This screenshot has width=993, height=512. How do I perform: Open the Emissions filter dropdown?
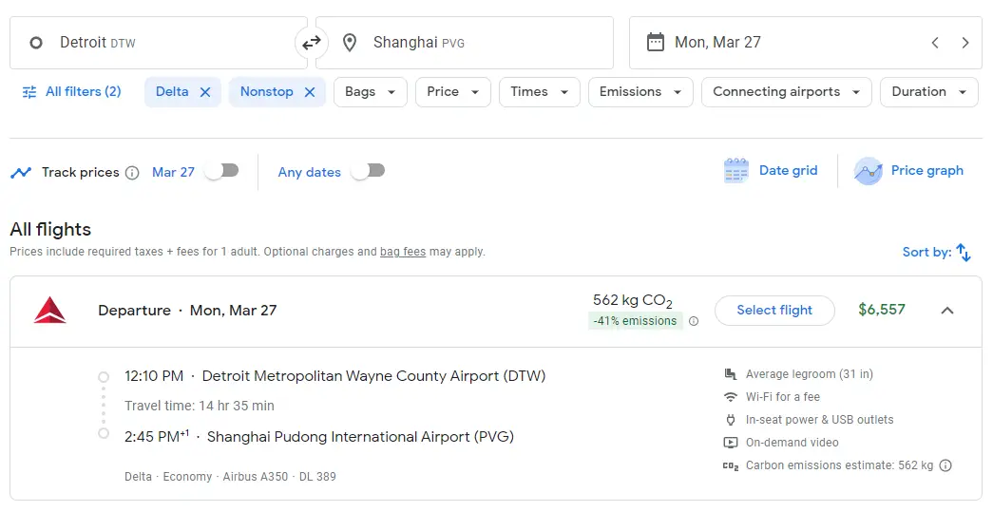coord(640,92)
